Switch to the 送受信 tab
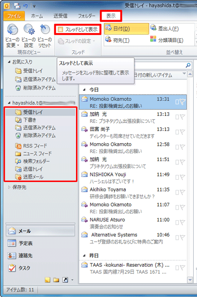The image size is (197, 297). 60,16
